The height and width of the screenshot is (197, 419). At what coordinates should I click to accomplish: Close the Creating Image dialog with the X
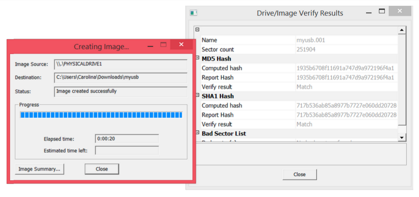coord(181,45)
